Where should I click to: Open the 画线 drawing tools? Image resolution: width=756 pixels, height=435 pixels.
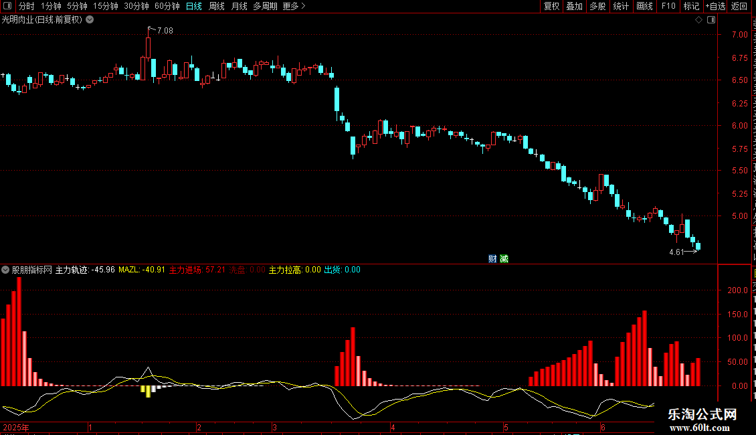[645, 6]
